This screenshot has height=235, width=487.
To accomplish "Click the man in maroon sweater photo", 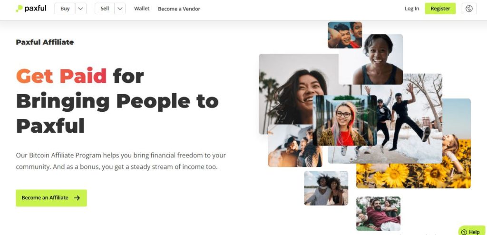I will (x=378, y=214).
